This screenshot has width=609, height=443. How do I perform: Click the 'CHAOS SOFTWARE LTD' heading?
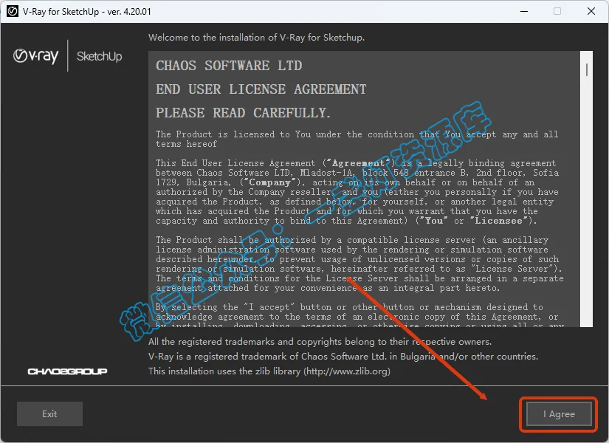pos(229,66)
